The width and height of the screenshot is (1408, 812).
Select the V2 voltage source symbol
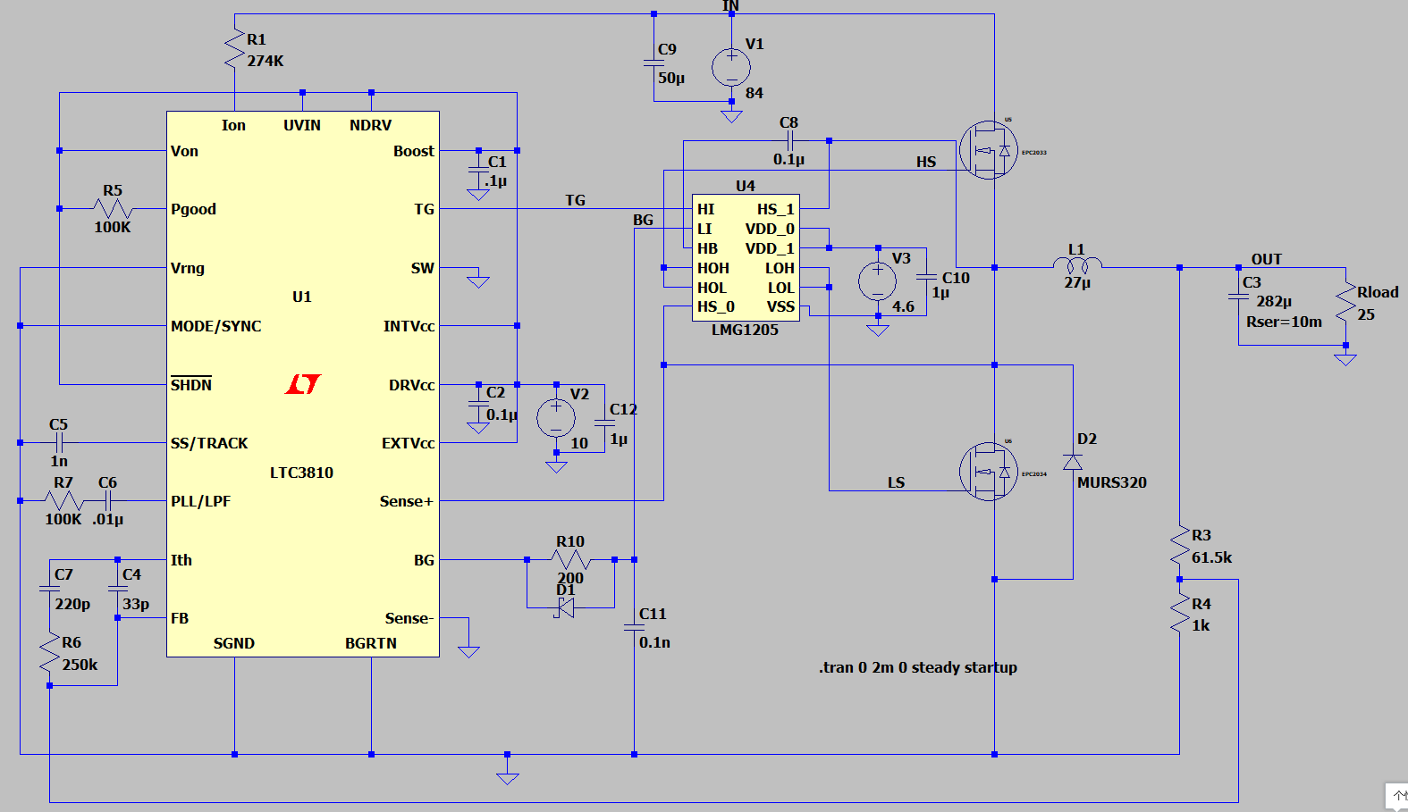[x=556, y=418]
